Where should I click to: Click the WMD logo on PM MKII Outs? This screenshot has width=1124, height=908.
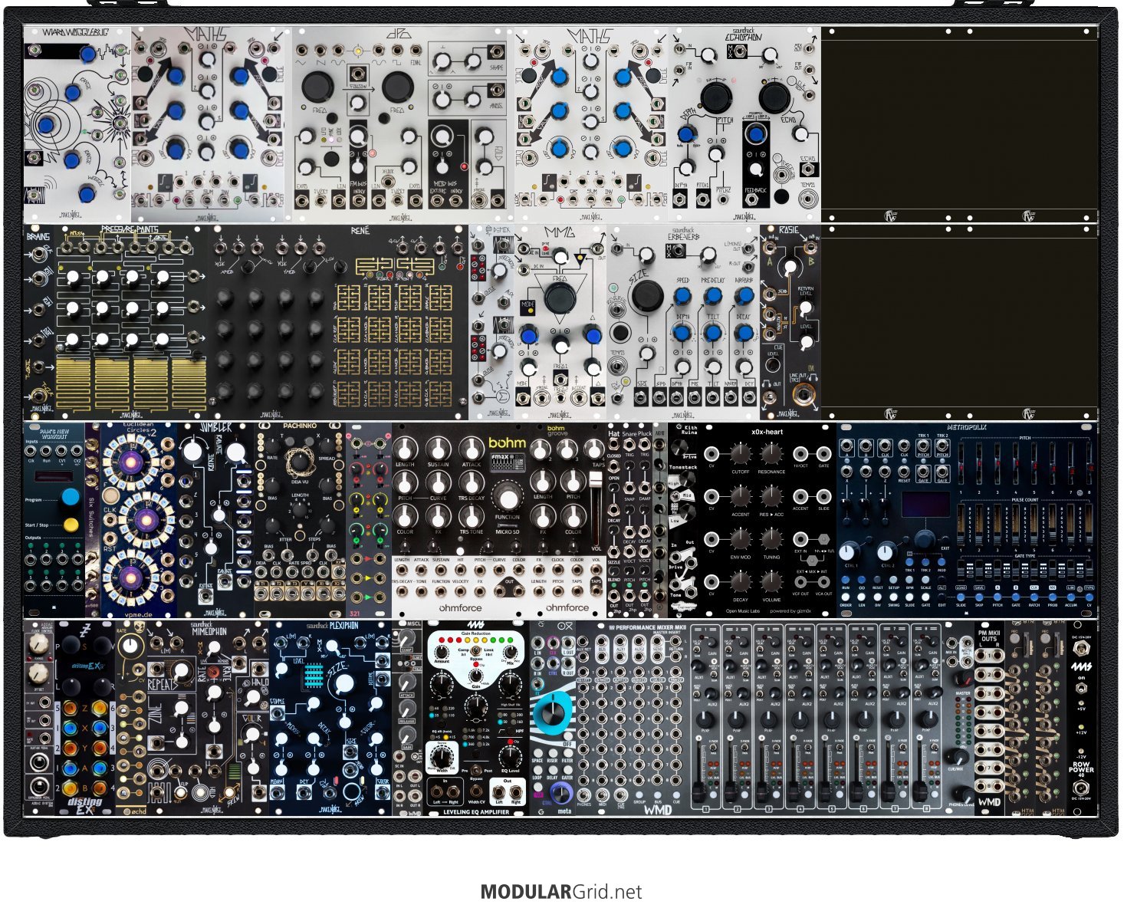(x=989, y=803)
